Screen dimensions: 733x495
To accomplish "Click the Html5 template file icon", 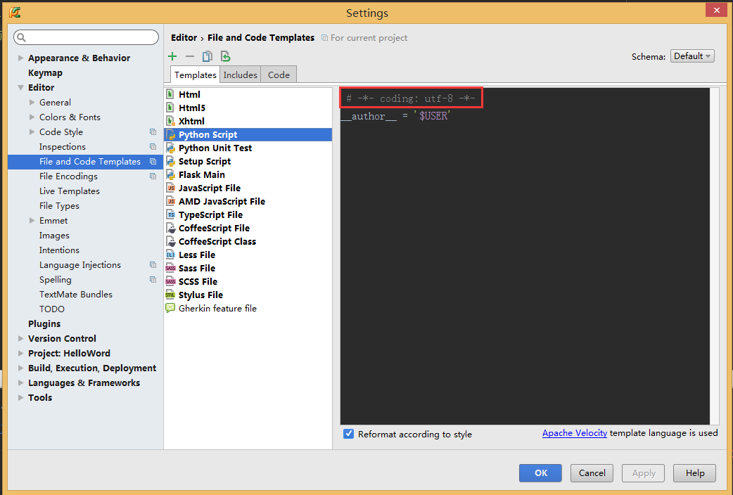I will pos(171,108).
